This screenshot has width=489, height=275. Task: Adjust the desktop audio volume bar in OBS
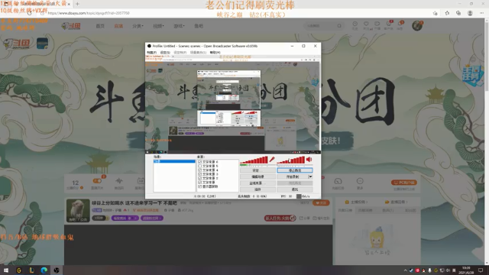[x=290, y=160]
